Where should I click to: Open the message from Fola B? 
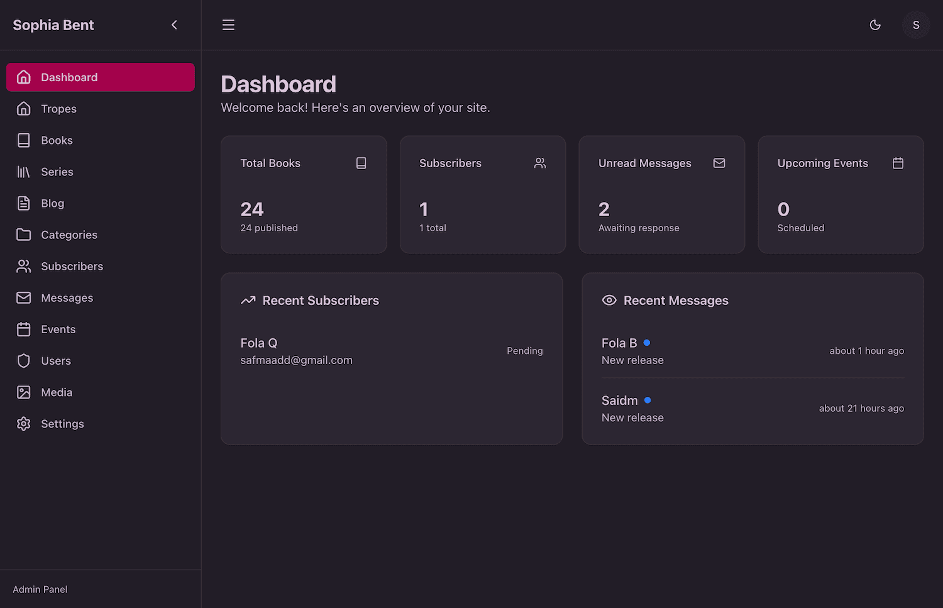tap(752, 351)
